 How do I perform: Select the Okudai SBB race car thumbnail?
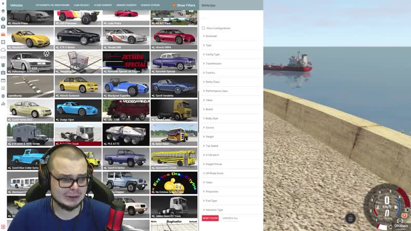pyautogui.click(x=126, y=38)
